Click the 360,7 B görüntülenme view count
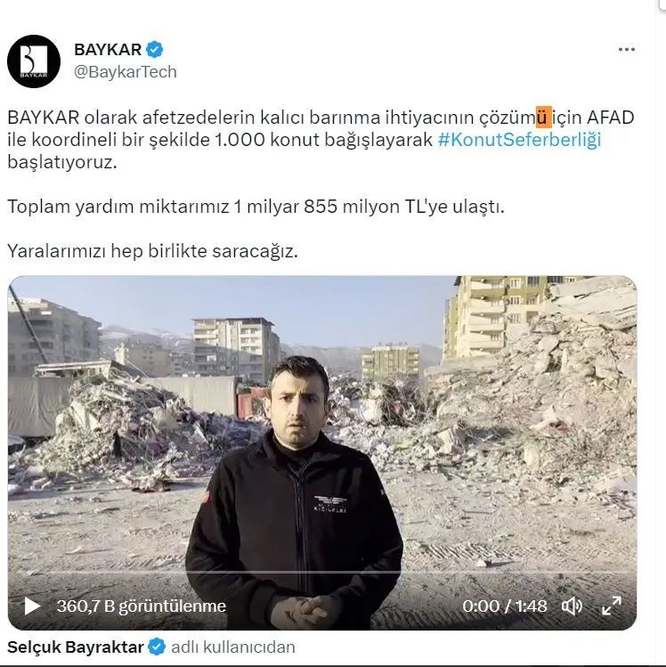 click(x=142, y=606)
